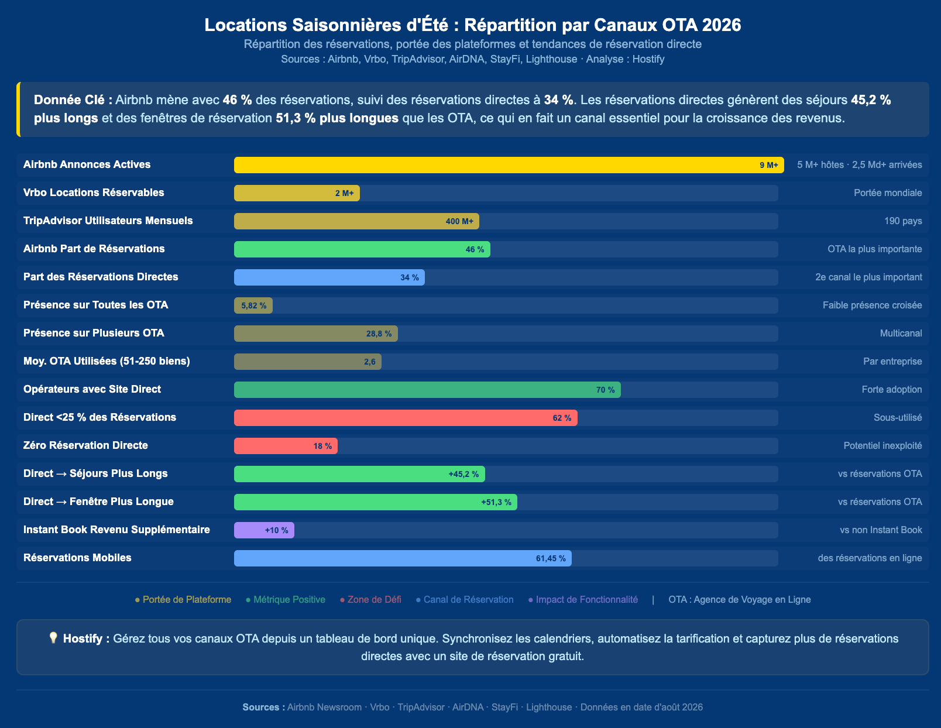The image size is (941, 728).
Task: Click the 'OTA la plus importante' note
Action: point(874,249)
